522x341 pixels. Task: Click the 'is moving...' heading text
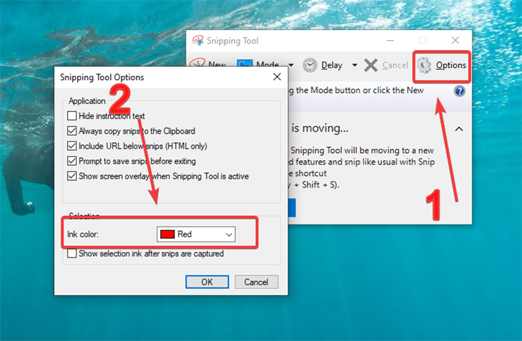320,128
